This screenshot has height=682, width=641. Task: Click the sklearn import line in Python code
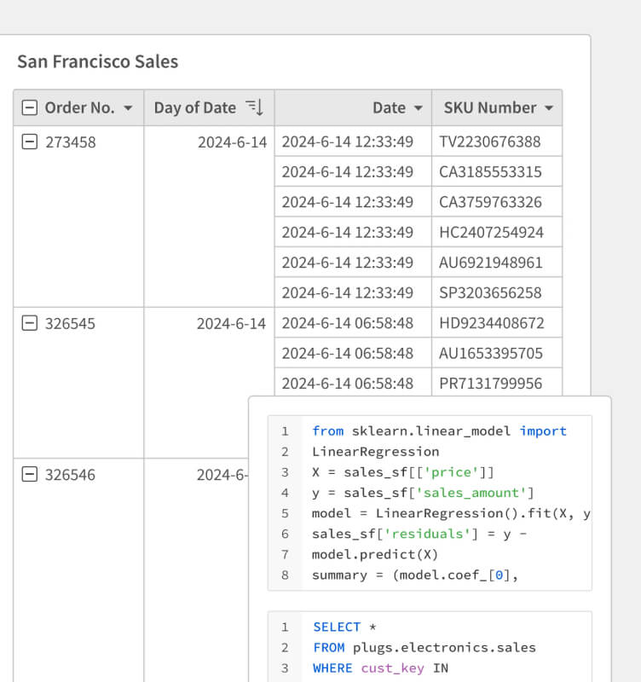439,431
